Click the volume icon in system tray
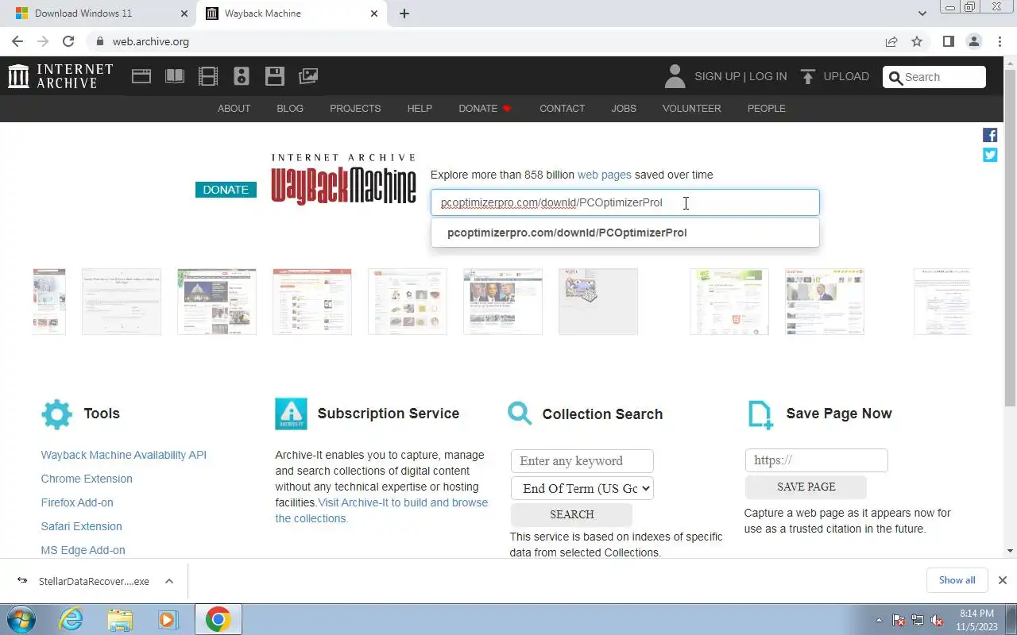The width and height of the screenshot is (1017, 635). coord(937,621)
